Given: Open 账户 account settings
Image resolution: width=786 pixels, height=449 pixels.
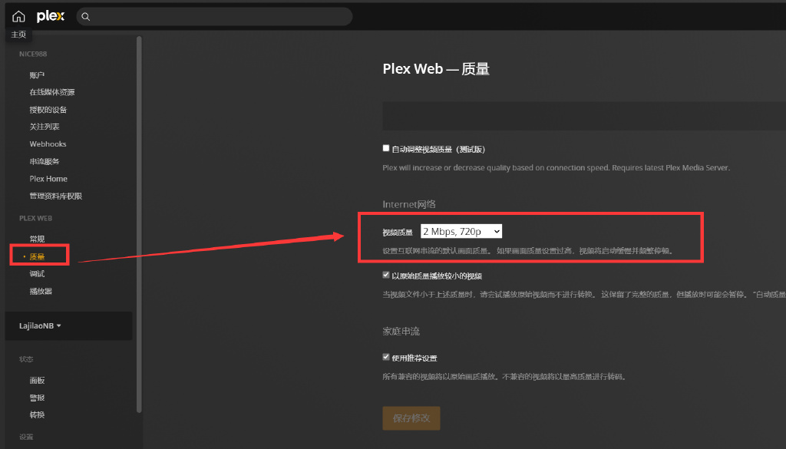Looking at the screenshot, I should (x=37, y=75).
